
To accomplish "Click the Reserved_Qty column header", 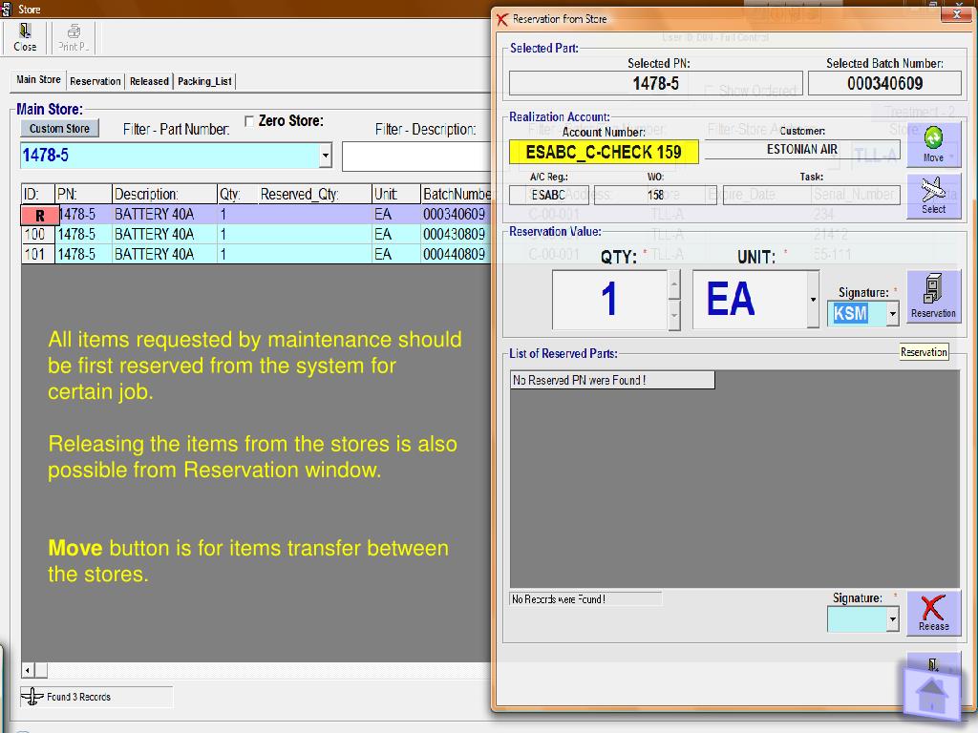I will pyautogui.click(x=314, y=195).
